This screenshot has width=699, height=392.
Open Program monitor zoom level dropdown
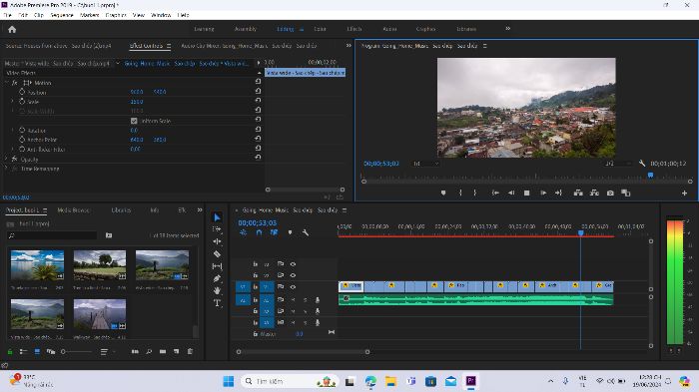[426, 164]
